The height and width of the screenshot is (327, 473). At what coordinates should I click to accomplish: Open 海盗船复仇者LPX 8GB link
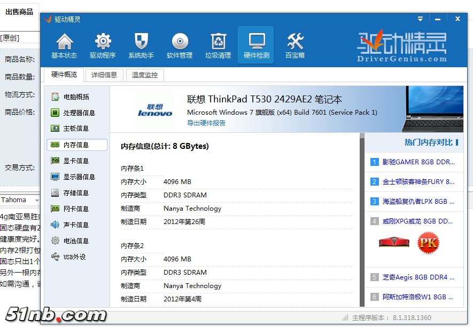pos(418,202)
